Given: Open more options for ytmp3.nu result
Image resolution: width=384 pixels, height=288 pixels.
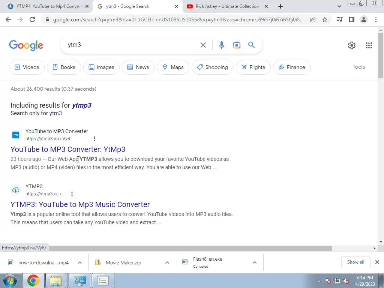Looking at the screenshot, I should tap(94, 139).
